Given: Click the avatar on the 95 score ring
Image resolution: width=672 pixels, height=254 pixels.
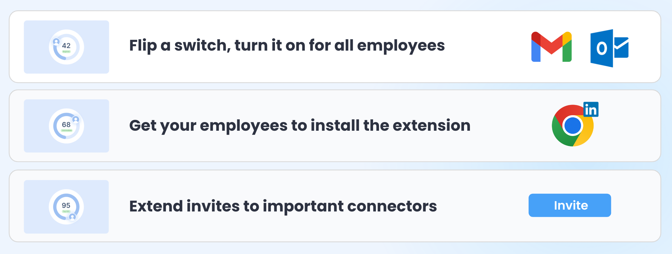Looking at the screenshot, I should [72, 217].
